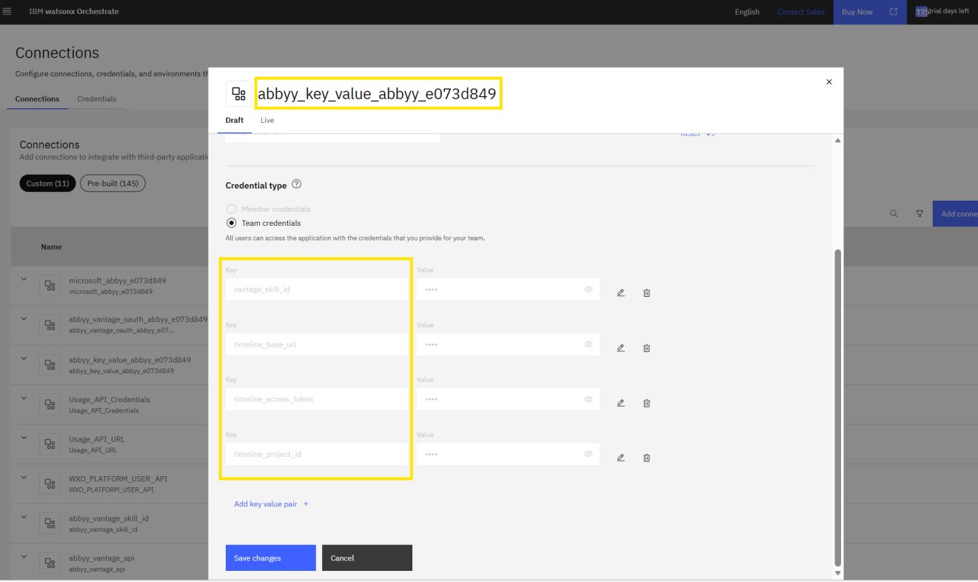The width and height of the screenshot is (978, 582).
Task: Select Member credentials radio button
Action: [x=232, y=209]
